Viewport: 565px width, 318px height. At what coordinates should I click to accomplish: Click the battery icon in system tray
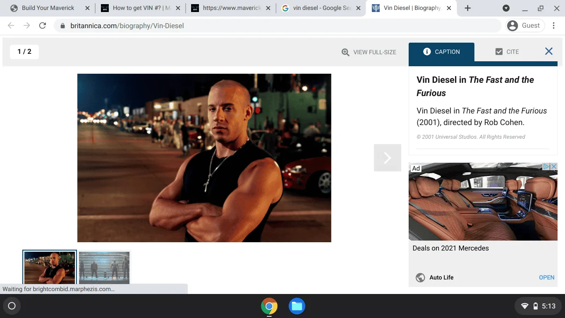(x=535, y=306)
